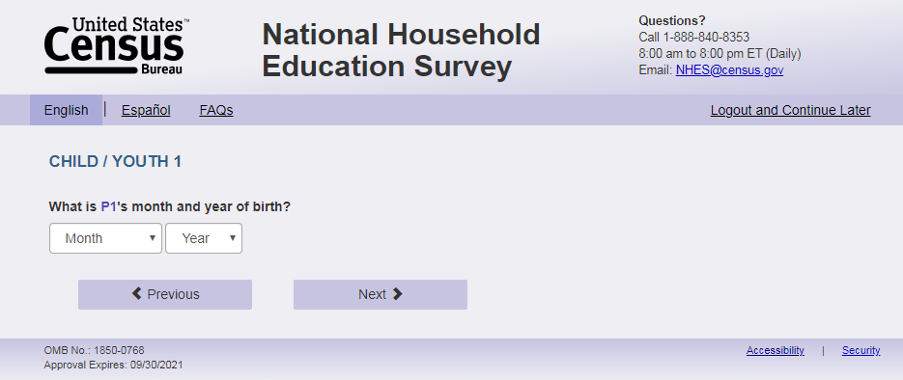Click Logout and Continue Later
903x380 pixels.
790,110
